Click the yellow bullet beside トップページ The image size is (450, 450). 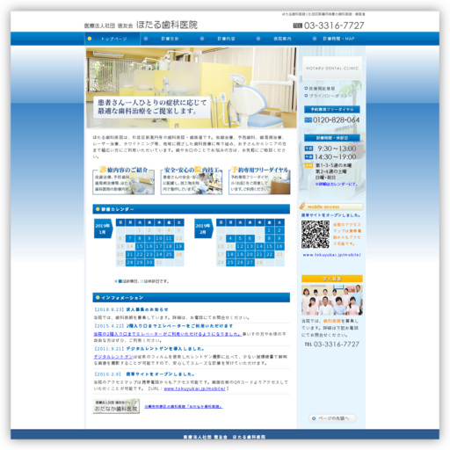(90, 39)
